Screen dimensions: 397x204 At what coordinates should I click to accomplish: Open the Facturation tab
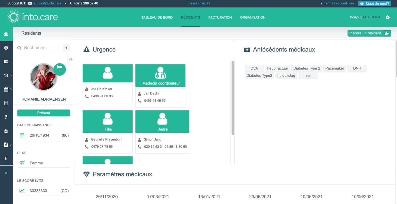point(220,17)
